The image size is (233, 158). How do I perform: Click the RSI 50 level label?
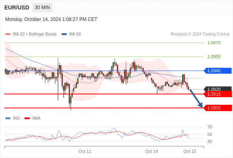coord(210,134)
